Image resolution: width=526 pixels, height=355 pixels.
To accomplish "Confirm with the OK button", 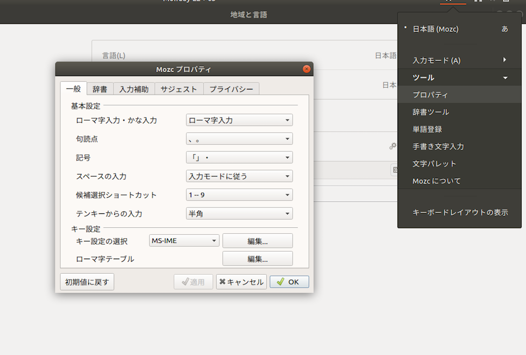I will 289,282.
